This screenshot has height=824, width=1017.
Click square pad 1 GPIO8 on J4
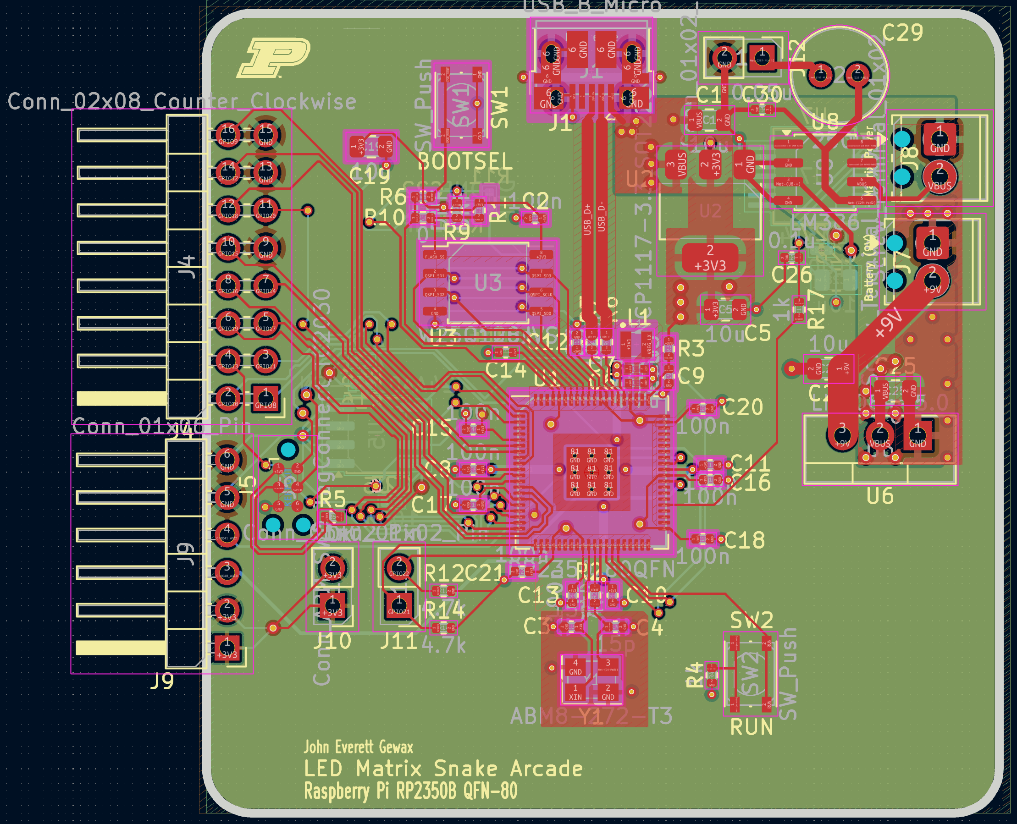[x=265, y=398]
